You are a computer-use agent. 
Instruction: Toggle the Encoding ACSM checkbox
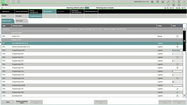(x=177, y=96)
